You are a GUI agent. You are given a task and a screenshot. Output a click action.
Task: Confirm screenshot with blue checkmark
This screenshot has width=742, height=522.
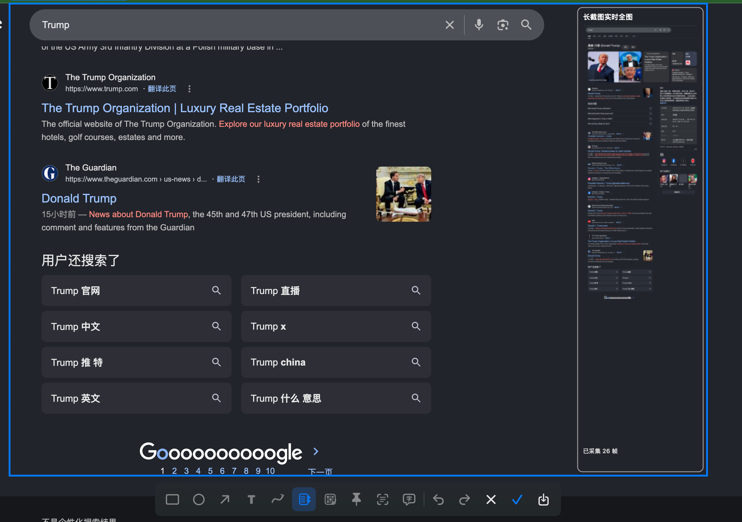tap(517, 500)
